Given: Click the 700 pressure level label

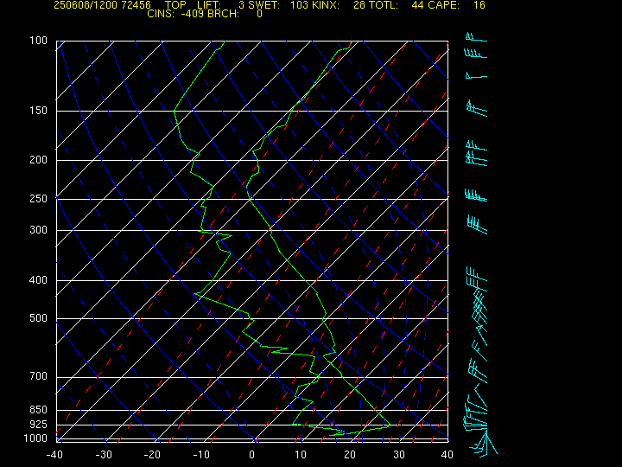Looking at the screenshot, I should tap(39, 376).
